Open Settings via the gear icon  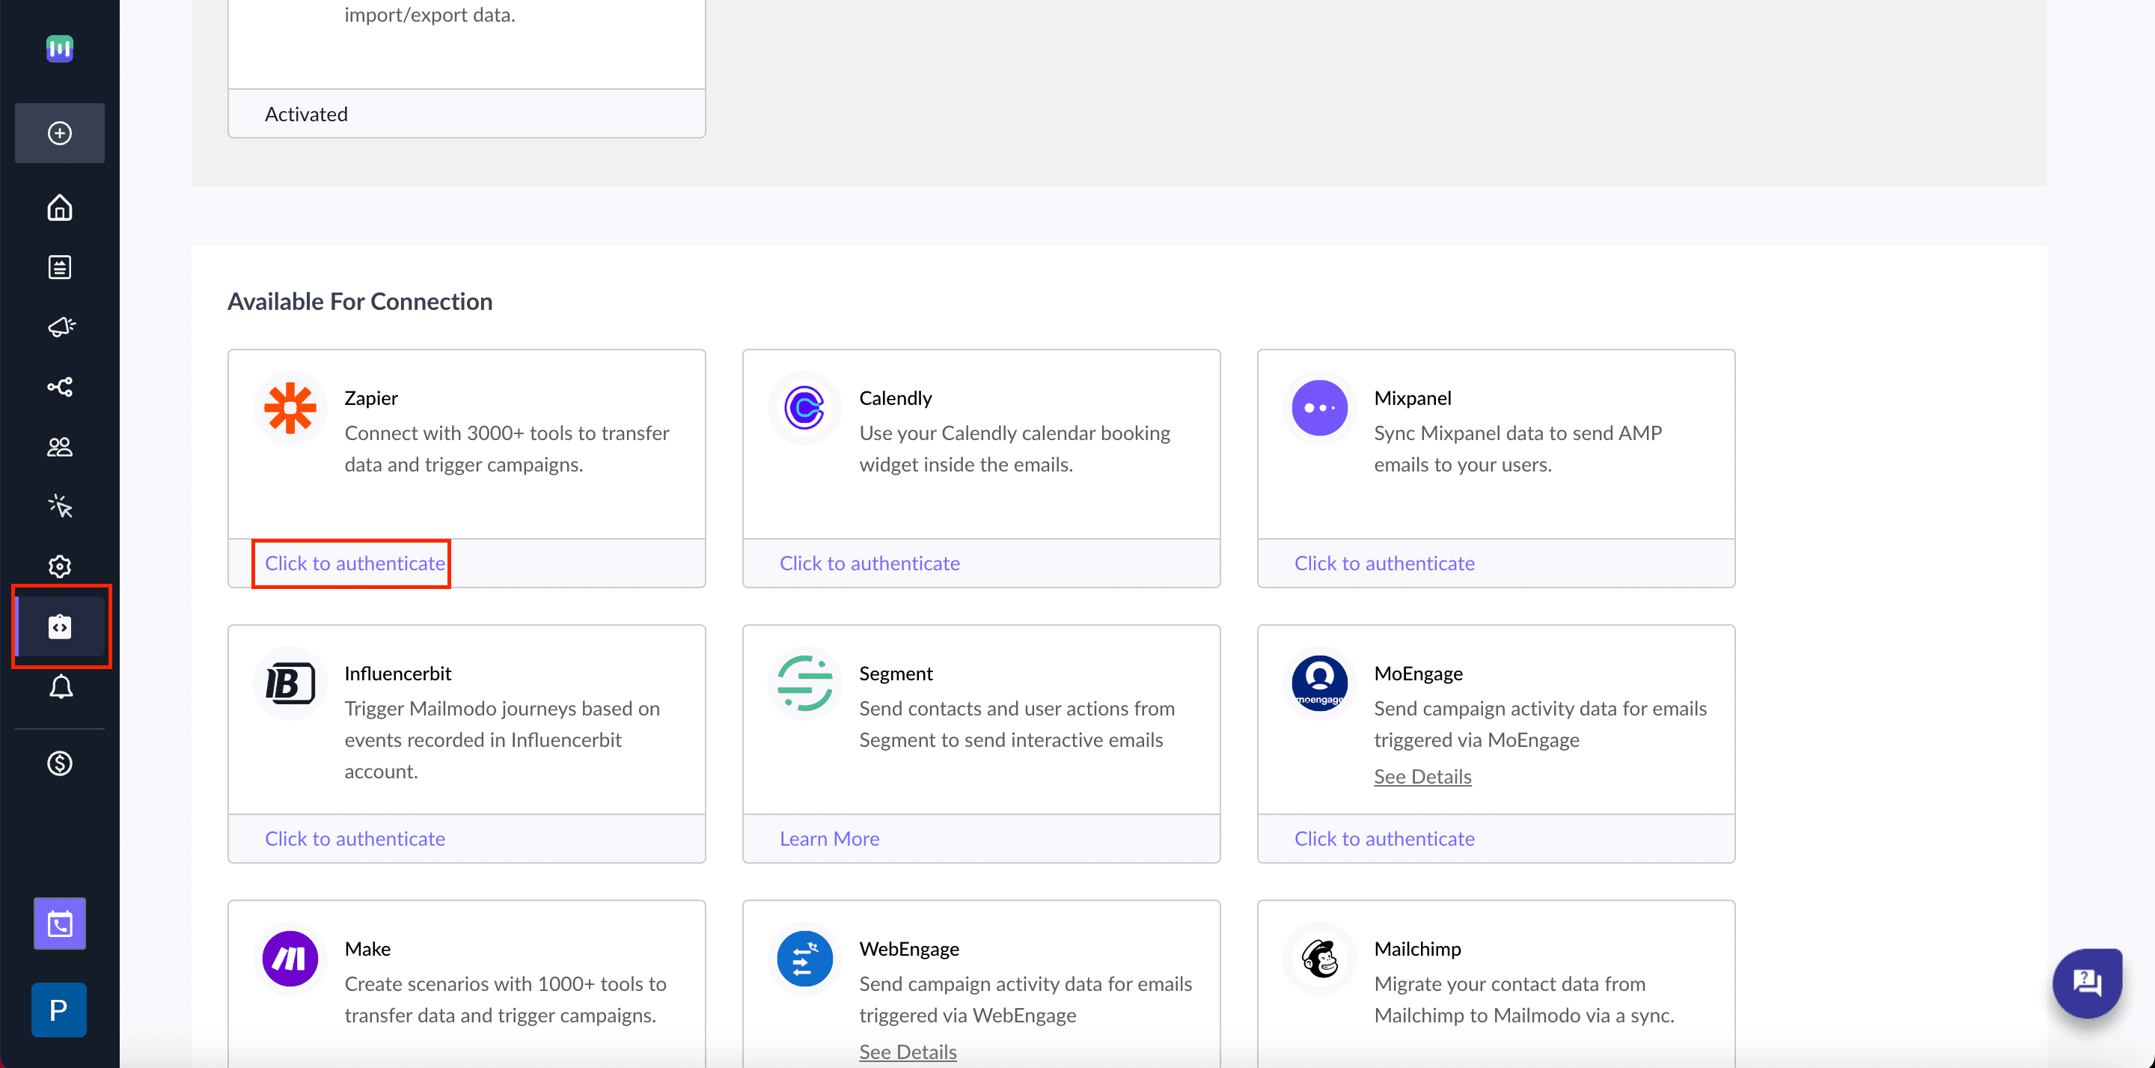tap(59, 566)
